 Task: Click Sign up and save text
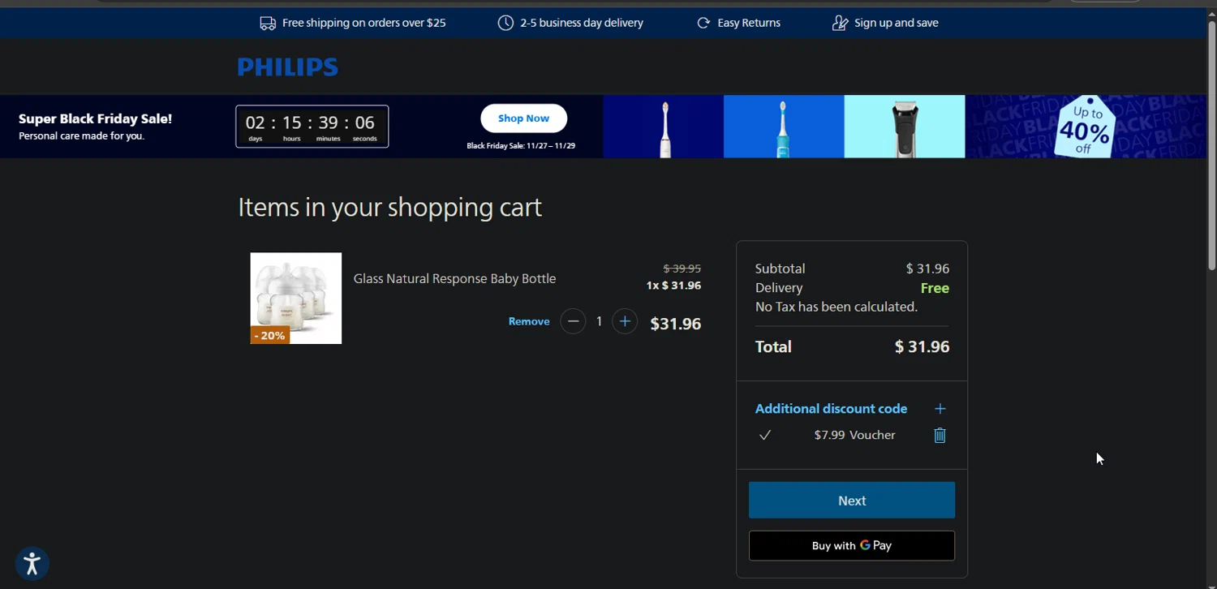point(897,23)
